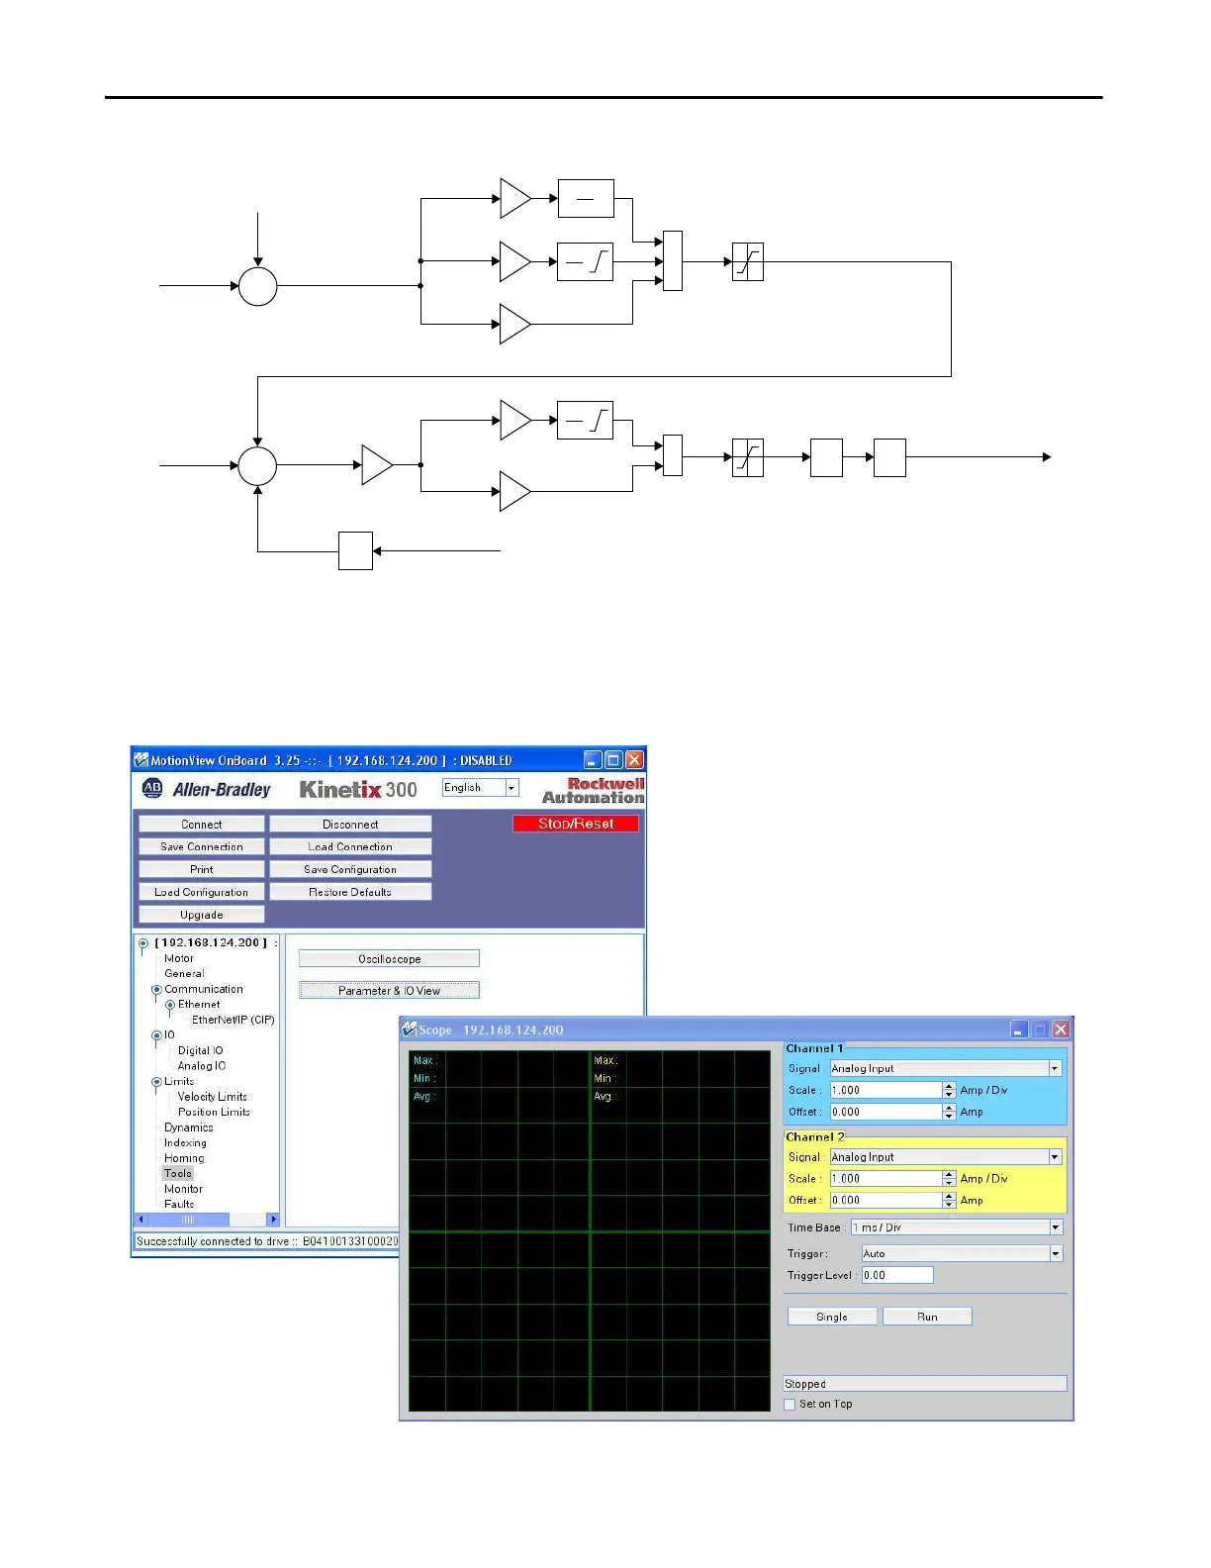Click the Scope window title bar icon

[409, 1029]
